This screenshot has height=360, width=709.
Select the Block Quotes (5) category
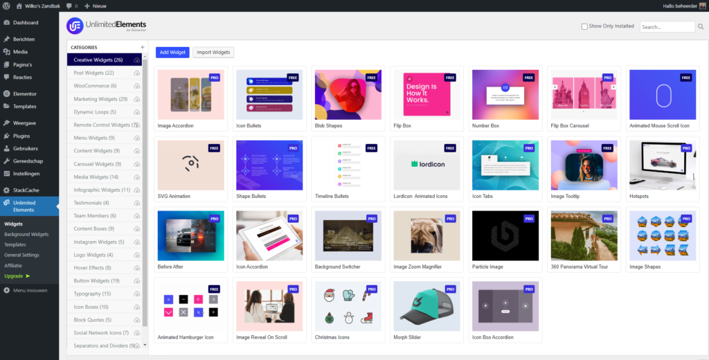105,320
